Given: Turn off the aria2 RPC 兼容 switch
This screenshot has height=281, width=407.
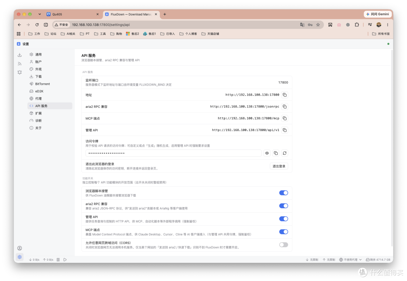Looking at the screenshot, I should (x=283, y=206).
